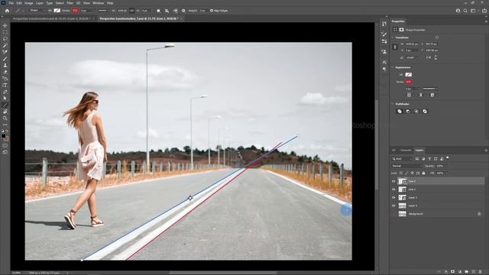Image resolution: width=489 pixels, height=275 pixels.
Task: Click the third Pathfinder intersect icon
Action: click(416, 112)
